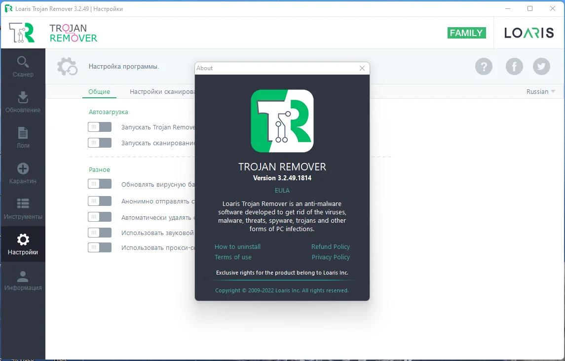This screenshot has height=361, width=565.
Task: Toggle Обновлять вирусную базу switch
Action: pyautogui.click(x=100, y=184)
